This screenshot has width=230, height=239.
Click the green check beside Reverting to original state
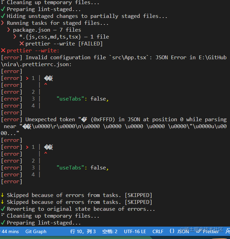click(x=3, y=209)
